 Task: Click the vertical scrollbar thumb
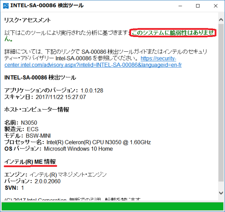pyautogui.click(x=221, y=103)
